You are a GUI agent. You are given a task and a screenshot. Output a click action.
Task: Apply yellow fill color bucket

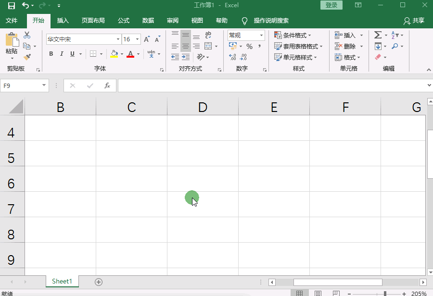(114, 54)
